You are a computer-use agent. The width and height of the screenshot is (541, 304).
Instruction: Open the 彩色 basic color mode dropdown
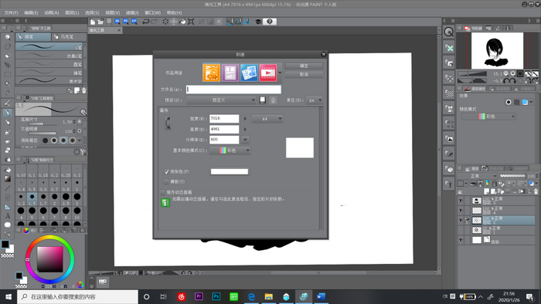(x=230, y=150)
